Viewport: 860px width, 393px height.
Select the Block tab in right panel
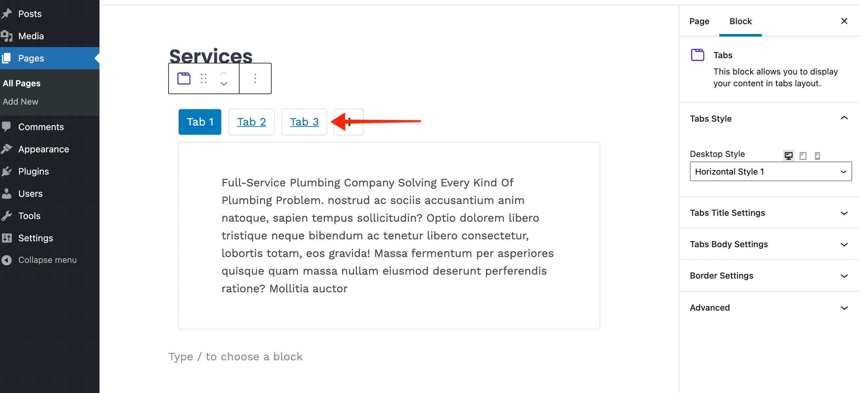pos(741,21)
